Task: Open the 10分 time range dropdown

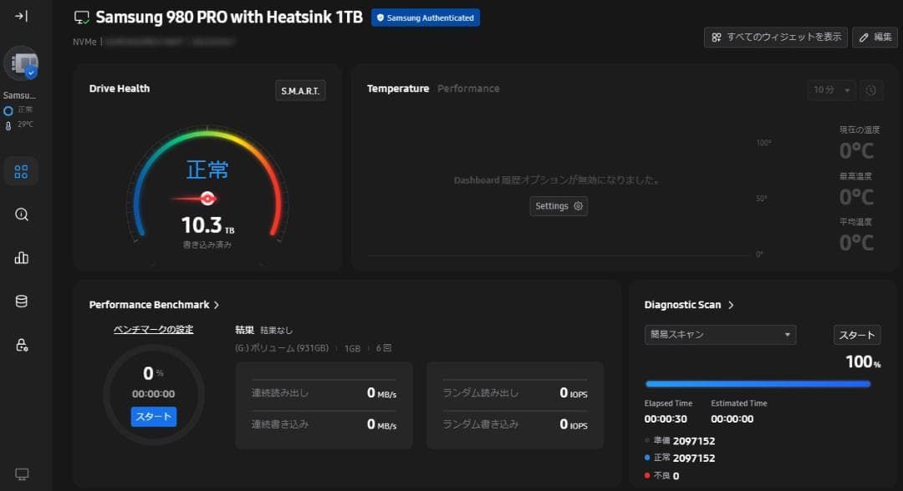Action: pos(831,90)
